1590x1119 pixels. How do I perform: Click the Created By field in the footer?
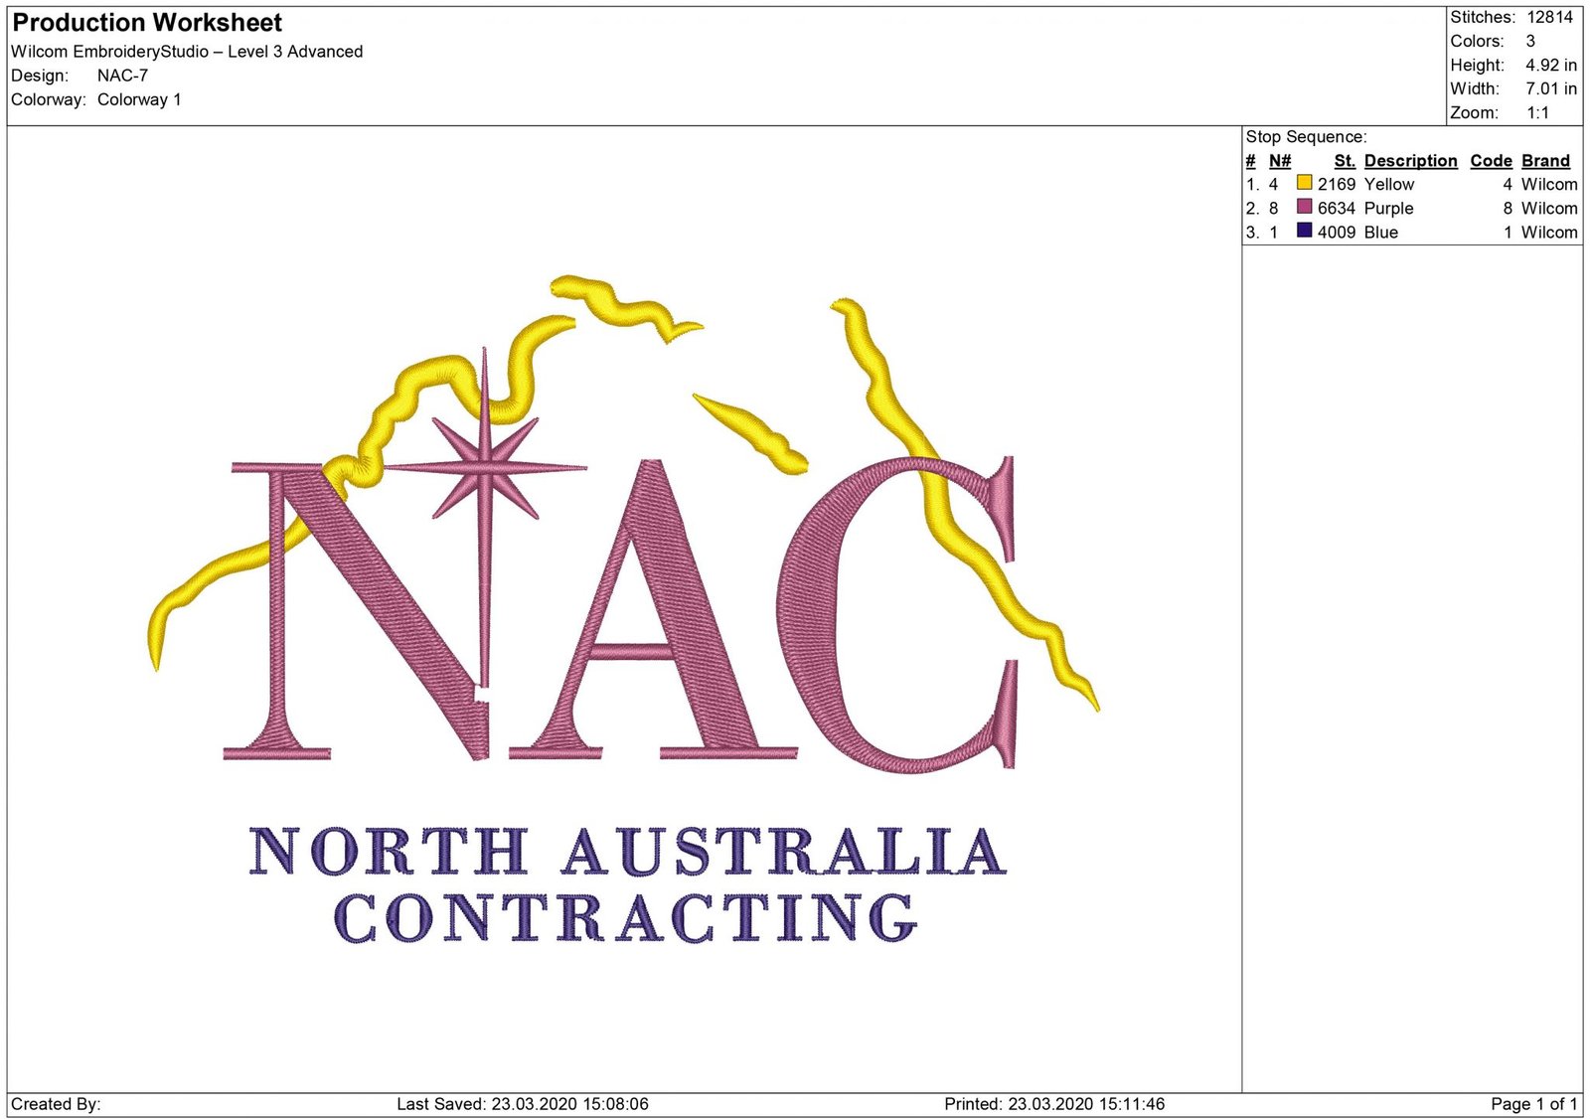click(58, 1102)
